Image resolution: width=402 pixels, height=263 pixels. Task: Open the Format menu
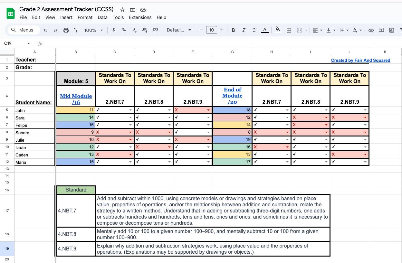click(x=85, y=17)
